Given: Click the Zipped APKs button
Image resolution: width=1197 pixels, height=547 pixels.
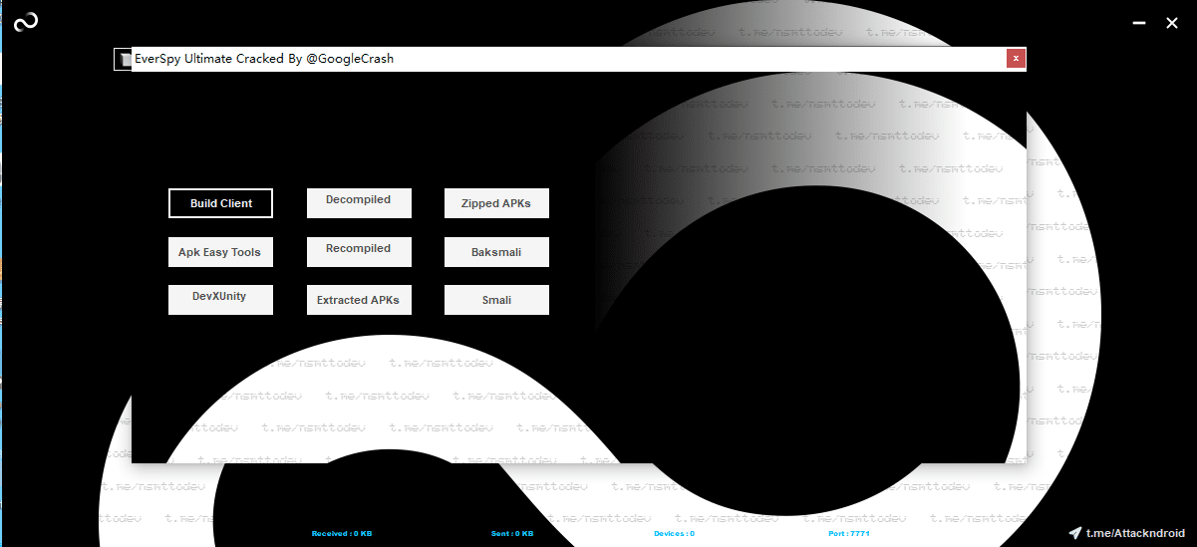Looking at the screenshot, I should coord(496,203).
